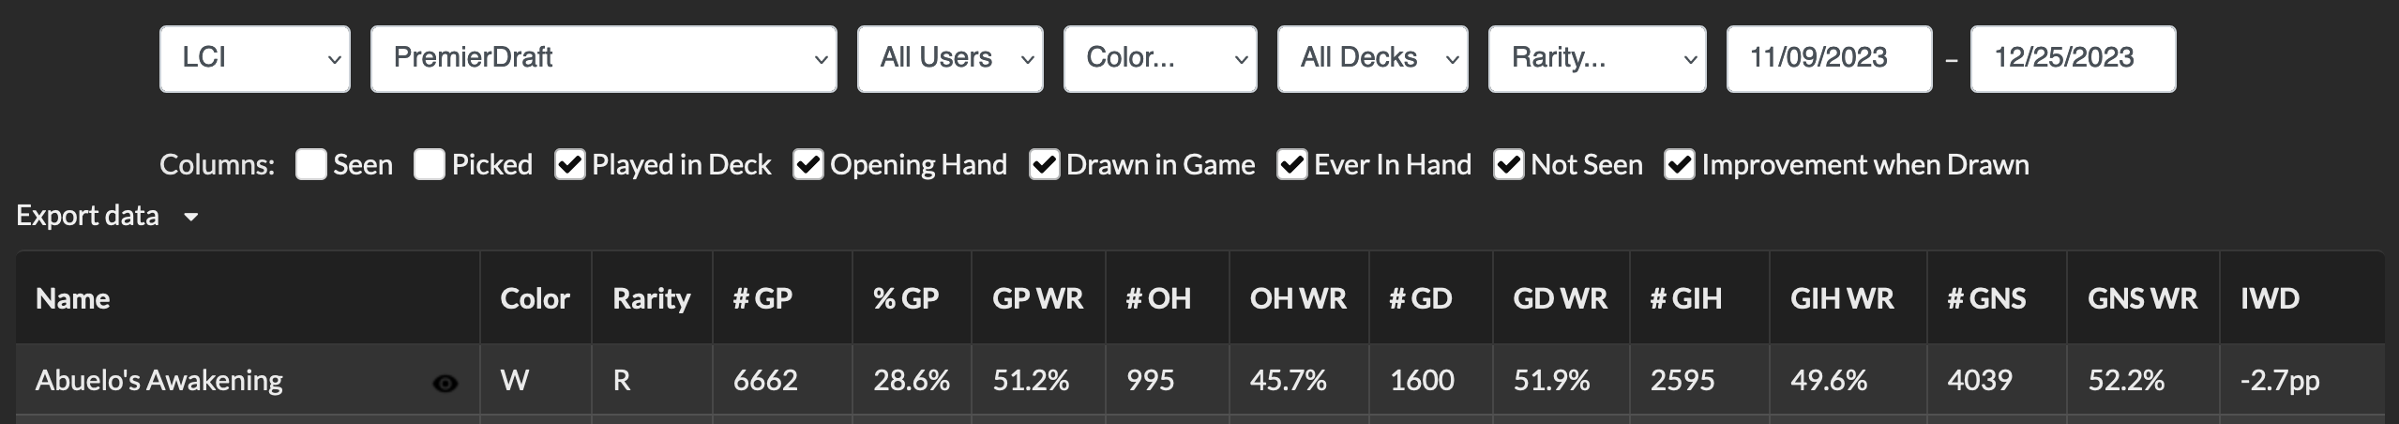The height and width of the screenshot is (424, 2399).
Task: Click the eye icon beside Abuelo's Awakening
Action: (445, 383)
